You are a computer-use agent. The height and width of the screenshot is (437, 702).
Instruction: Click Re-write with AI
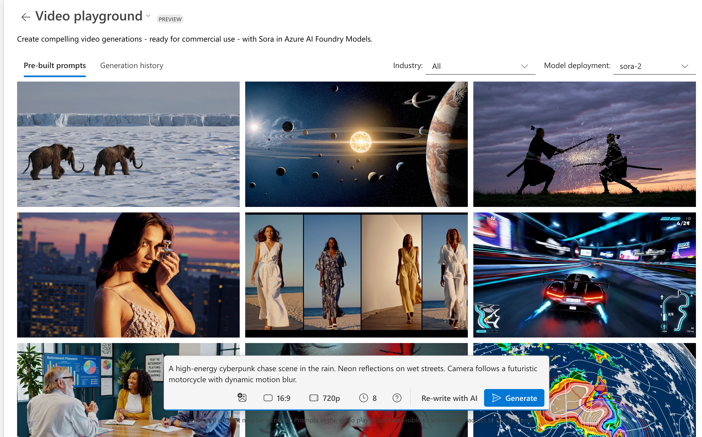click(x=449, y=398)
